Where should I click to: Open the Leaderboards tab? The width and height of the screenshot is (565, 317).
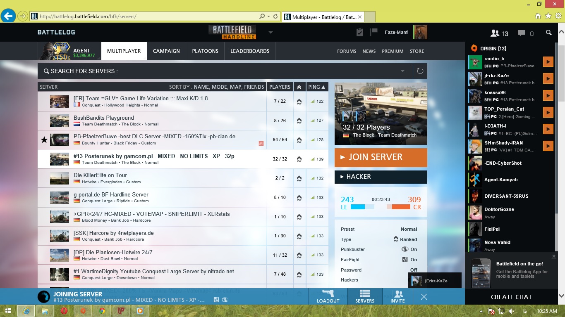pyautogui.click(x=249, y=51)
